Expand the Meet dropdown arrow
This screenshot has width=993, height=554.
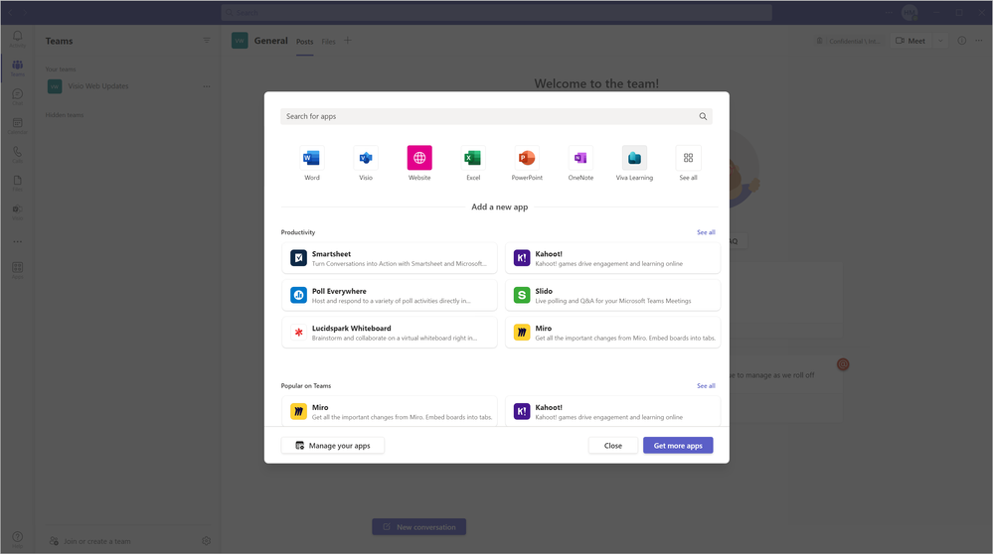[940, 41]
